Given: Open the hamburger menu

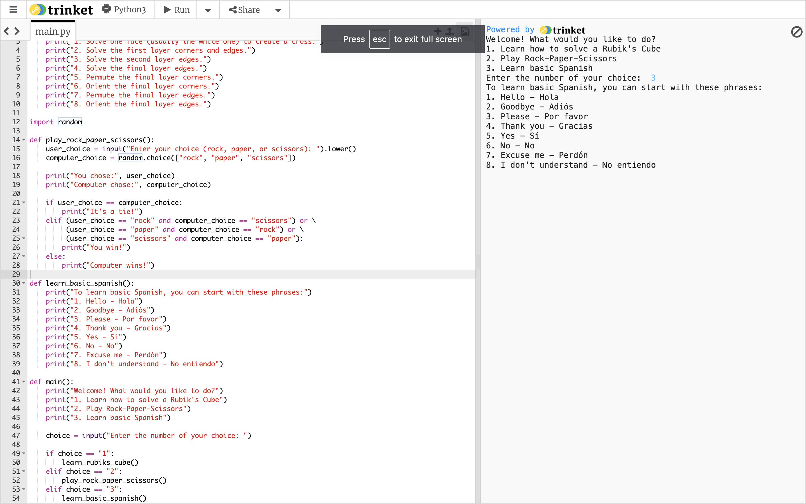Looking at the screenshot, I should point(13,10).
